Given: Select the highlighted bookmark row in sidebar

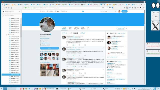Looking at the screenshot, I should point(11,74).
